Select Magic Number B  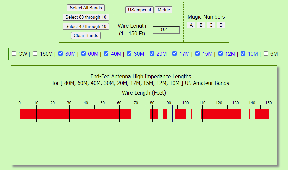pos(201,25)
